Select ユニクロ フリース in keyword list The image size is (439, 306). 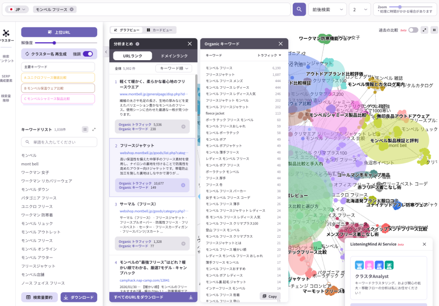tap(37, 206)
